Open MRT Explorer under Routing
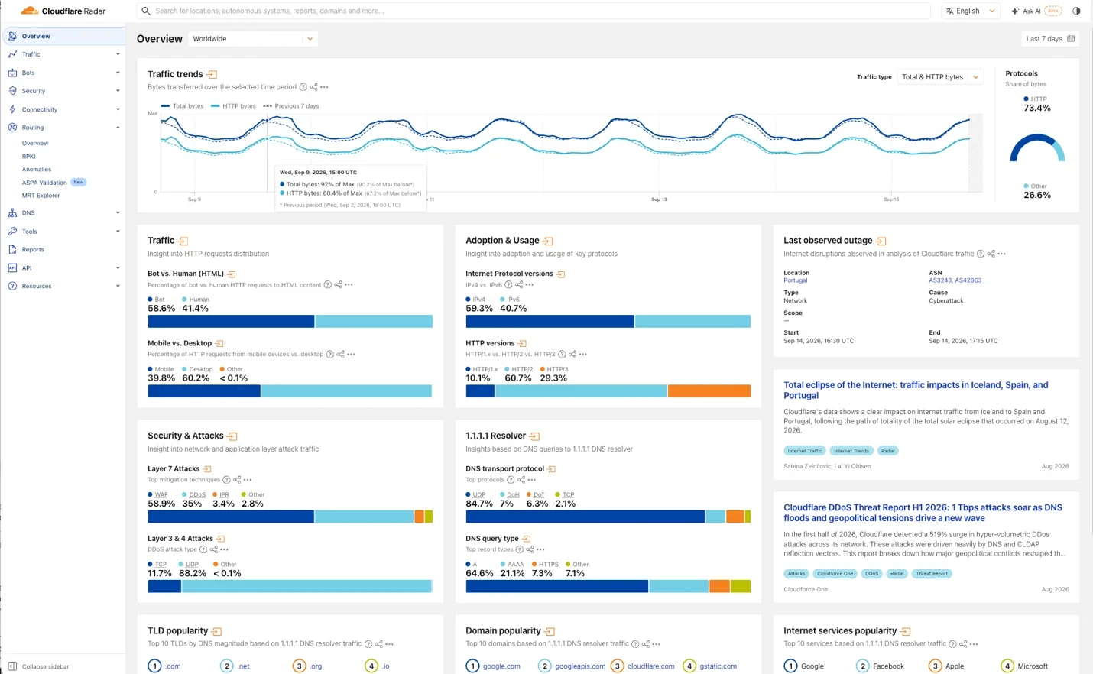Screen dimensions: 1093x674 click(41, 196)
